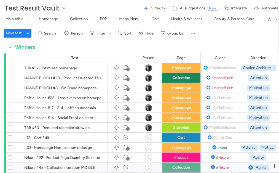Viewport: 279px width, 173px height.
Task: Click the Group by button
Action: pyautogui.click(x=172, y=33)
